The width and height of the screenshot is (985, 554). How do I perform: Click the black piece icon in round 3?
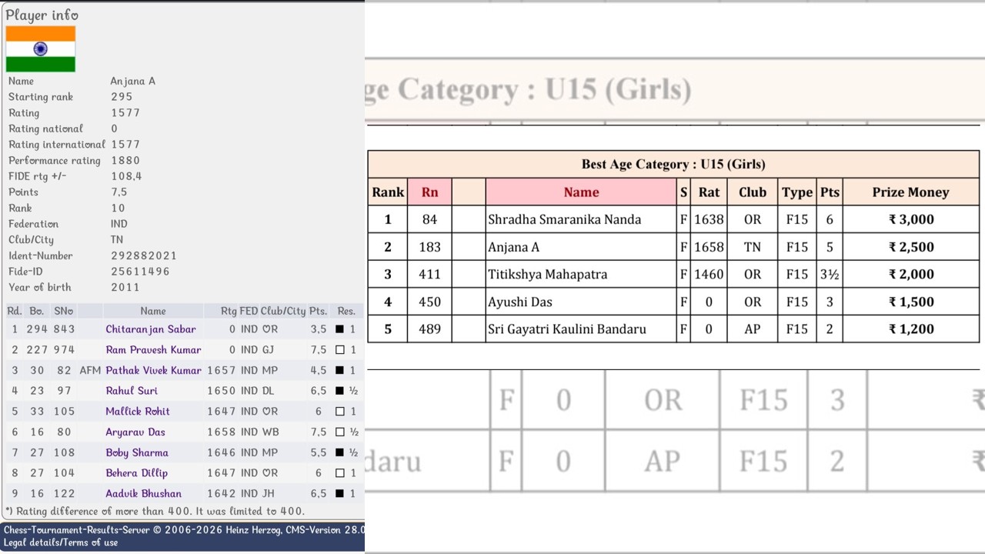tap(339, 370)
